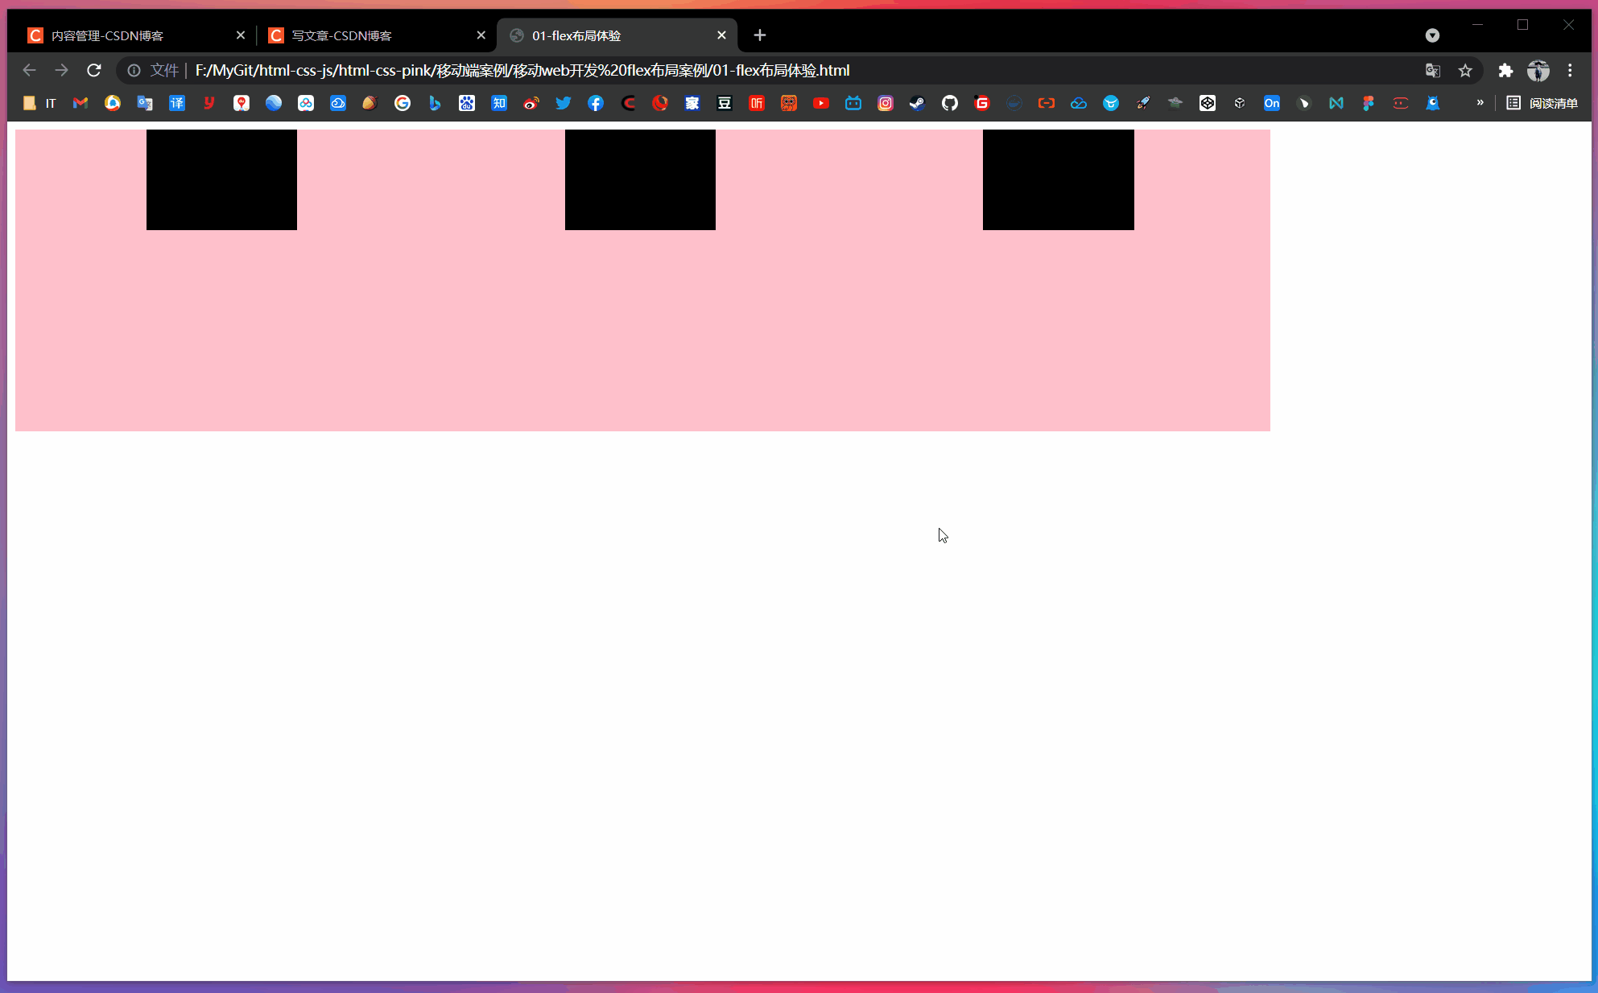Open the Chrome three-dot menu
Viewport: 1598px width, 993px height.
click(x=1570, y=71)
